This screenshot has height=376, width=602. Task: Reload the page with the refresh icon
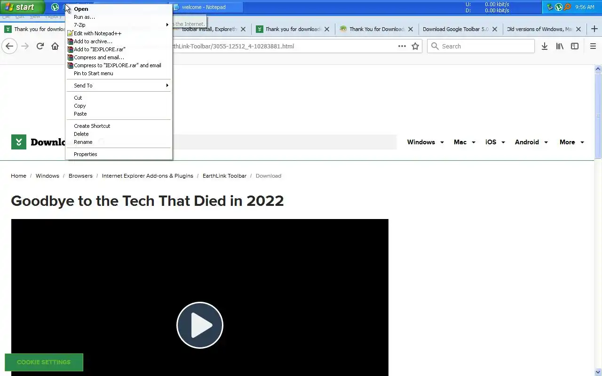[x=40, y=46]
